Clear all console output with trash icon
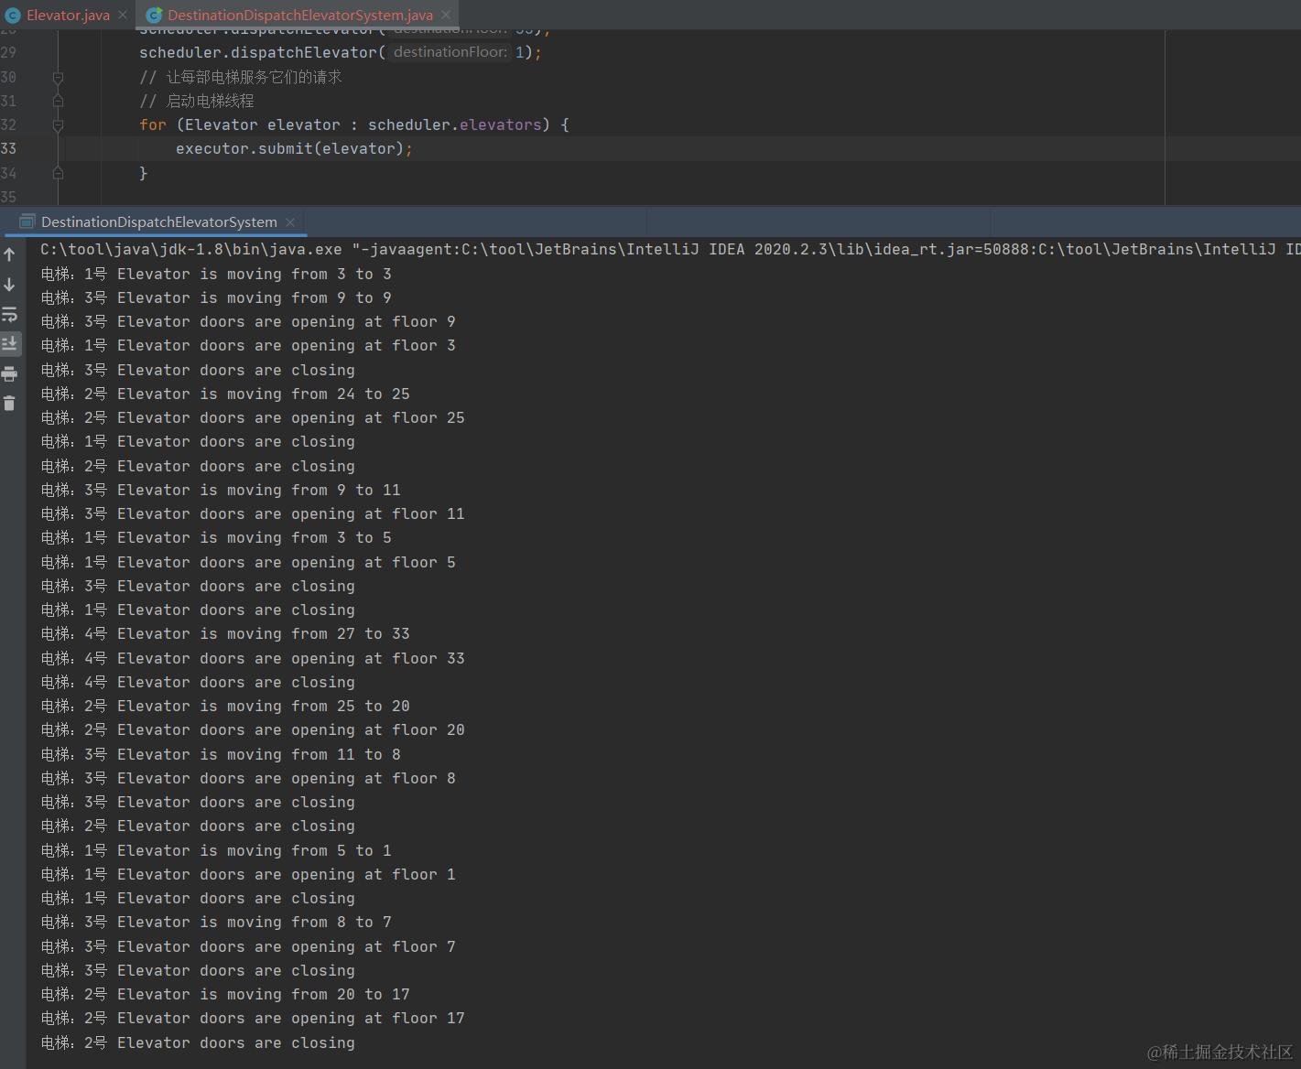The image size is (1301, 1069). 9,403
